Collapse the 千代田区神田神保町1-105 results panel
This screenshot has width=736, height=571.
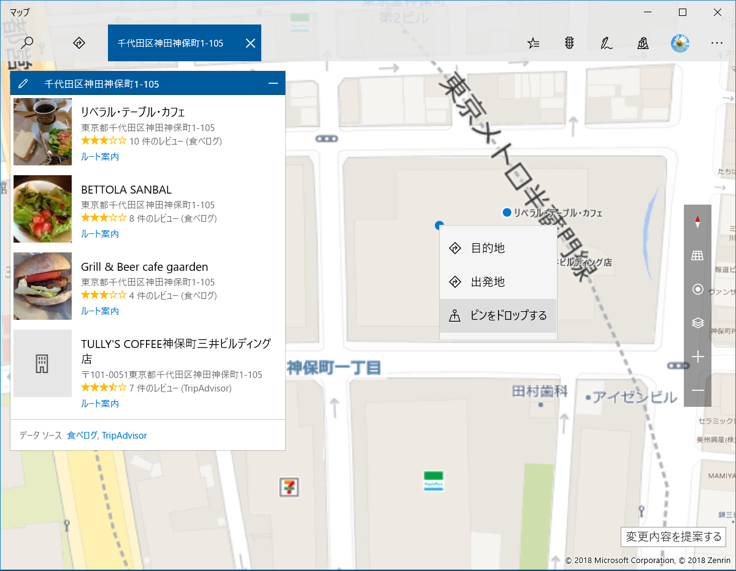(x=275, y=83)
